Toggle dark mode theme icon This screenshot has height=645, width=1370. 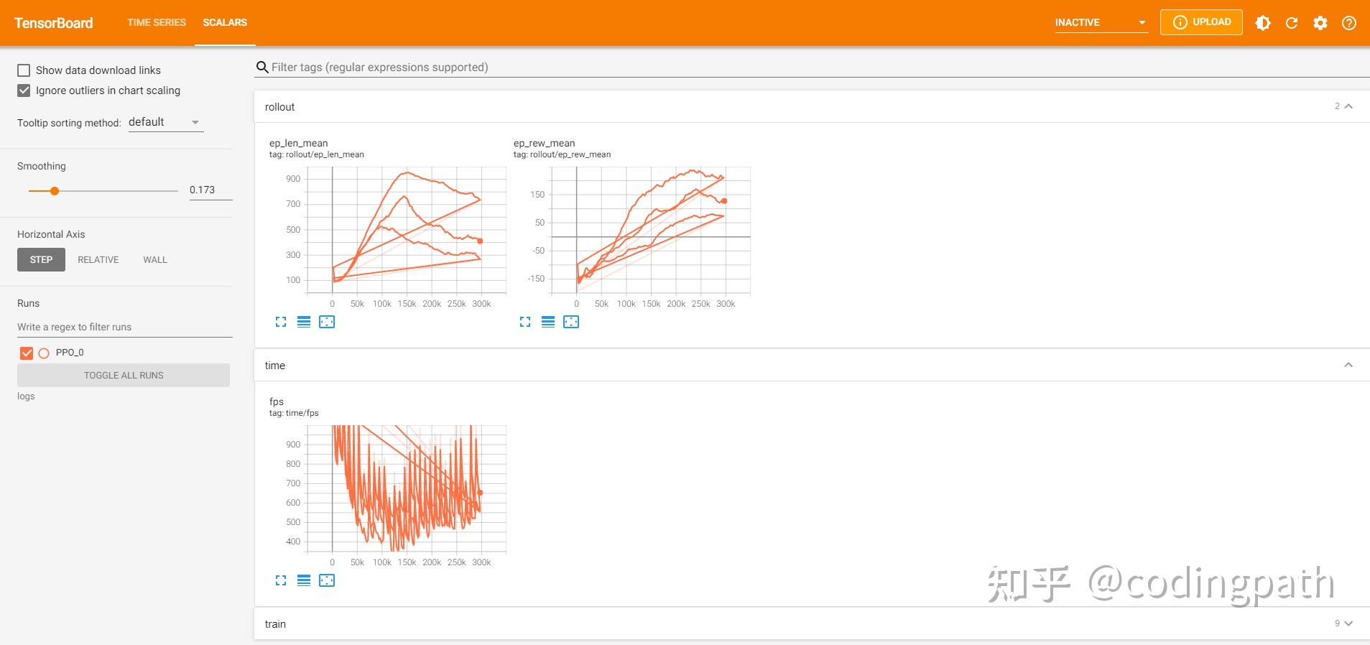(1263, 23)
